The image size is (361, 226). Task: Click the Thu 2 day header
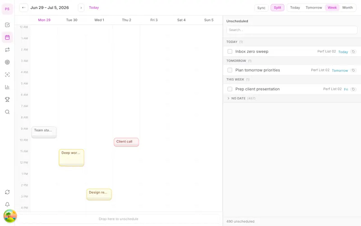tap(126, 20)
